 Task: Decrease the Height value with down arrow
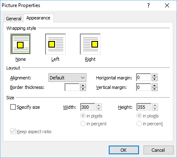click(x=155, y=109)
